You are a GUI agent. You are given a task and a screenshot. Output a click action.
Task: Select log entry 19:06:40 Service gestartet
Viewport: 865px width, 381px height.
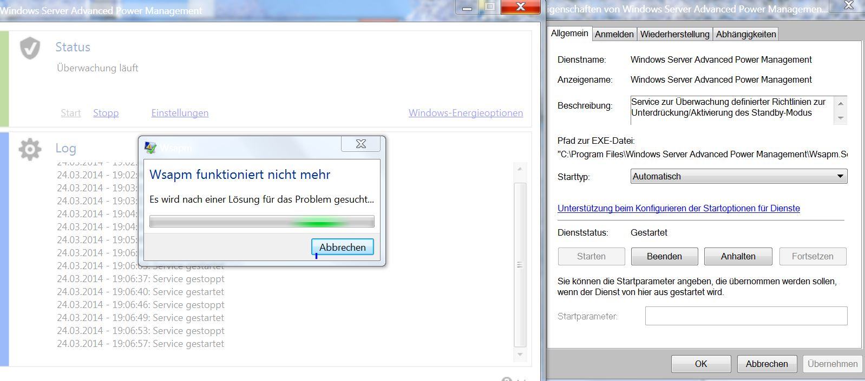click(141, 292)
